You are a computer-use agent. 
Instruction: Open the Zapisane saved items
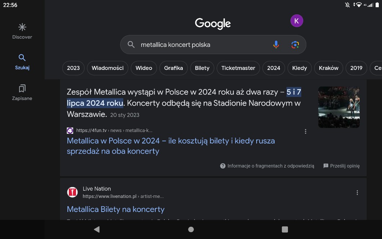22,92
